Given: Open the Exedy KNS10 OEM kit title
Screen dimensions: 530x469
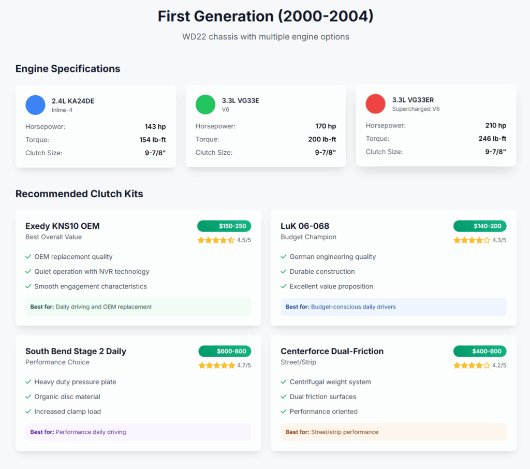Looking at the screenshot, I should [x=63, y=226].
